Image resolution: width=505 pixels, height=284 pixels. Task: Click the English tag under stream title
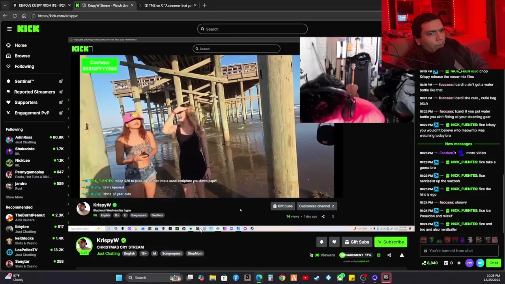point(129,254)
